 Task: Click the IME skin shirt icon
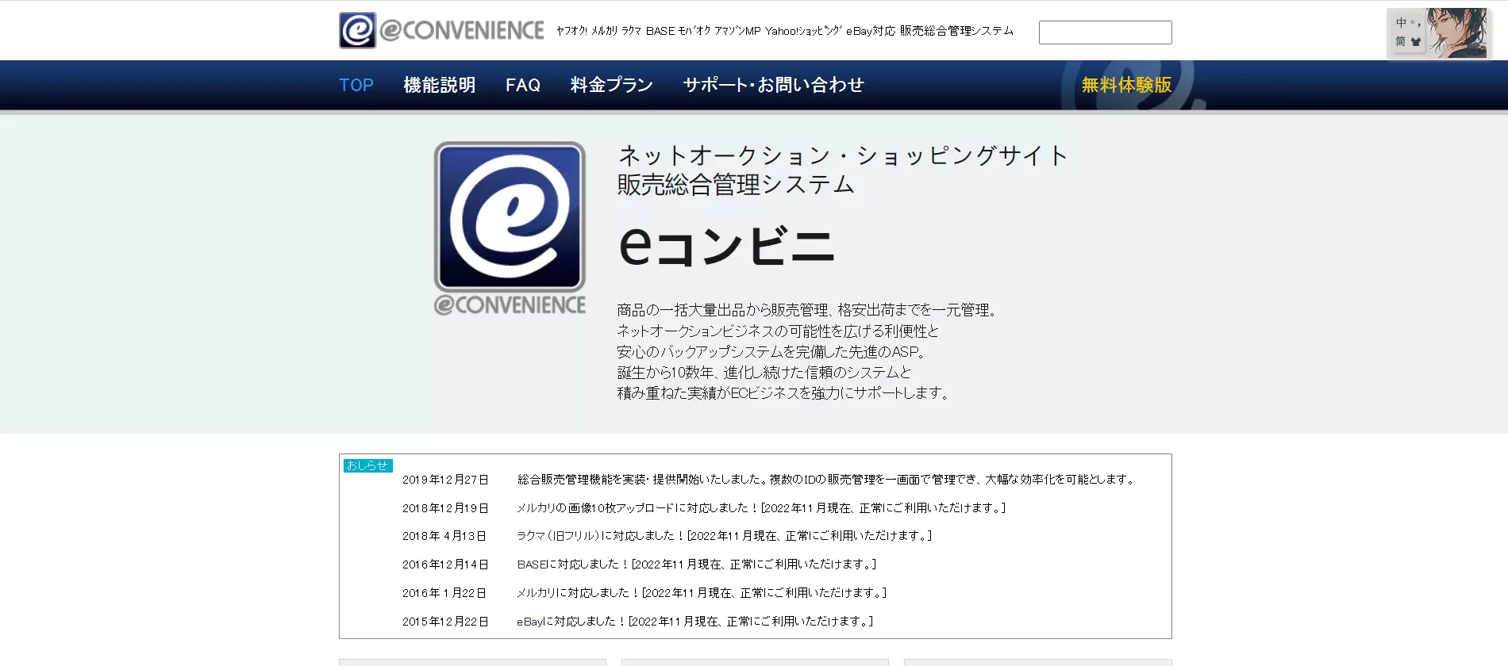point(1416,41)
